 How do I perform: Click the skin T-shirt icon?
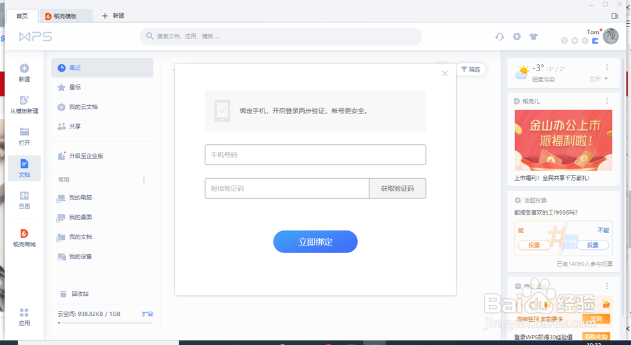pos(533,37)
